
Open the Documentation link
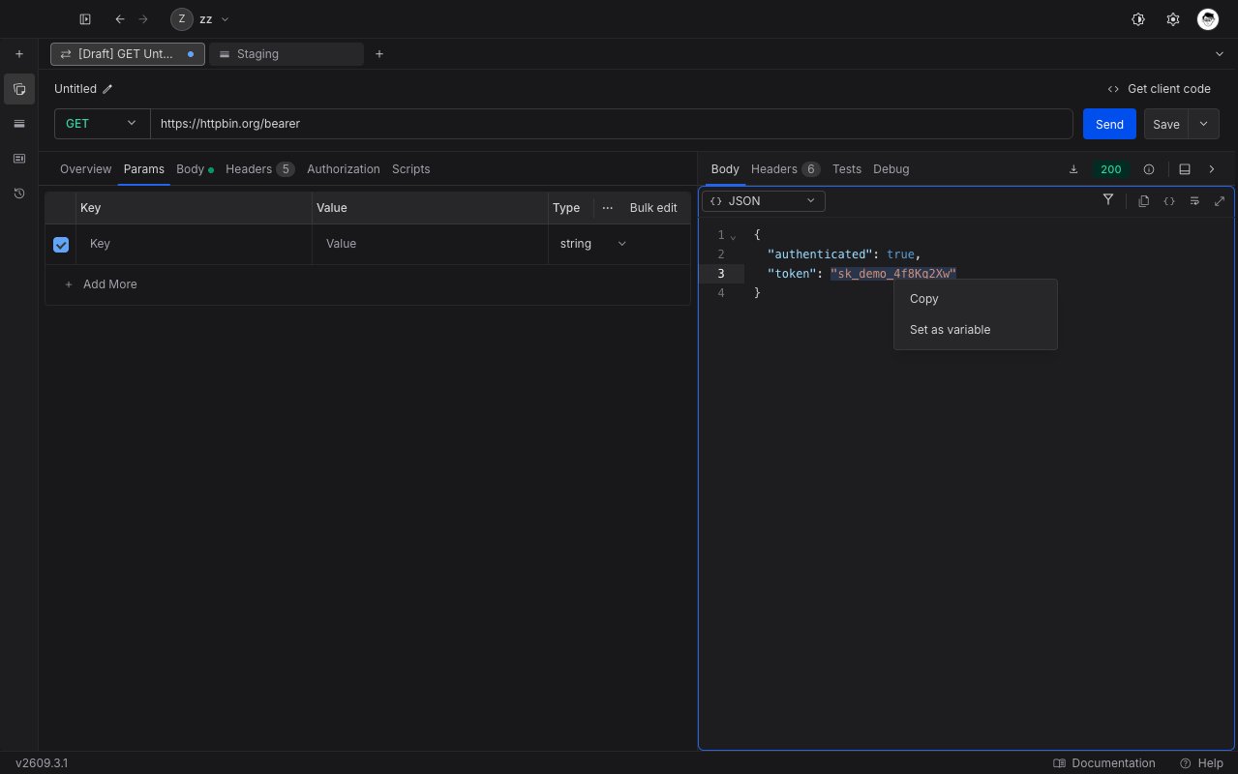click(x=1104, y=763)
